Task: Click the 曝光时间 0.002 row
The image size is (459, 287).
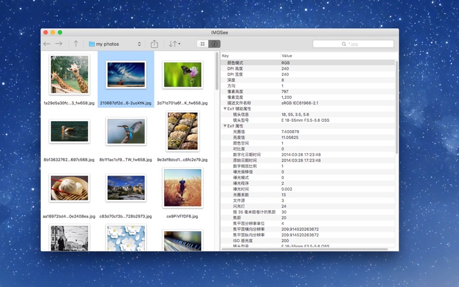Action: [x=308, y=189]
